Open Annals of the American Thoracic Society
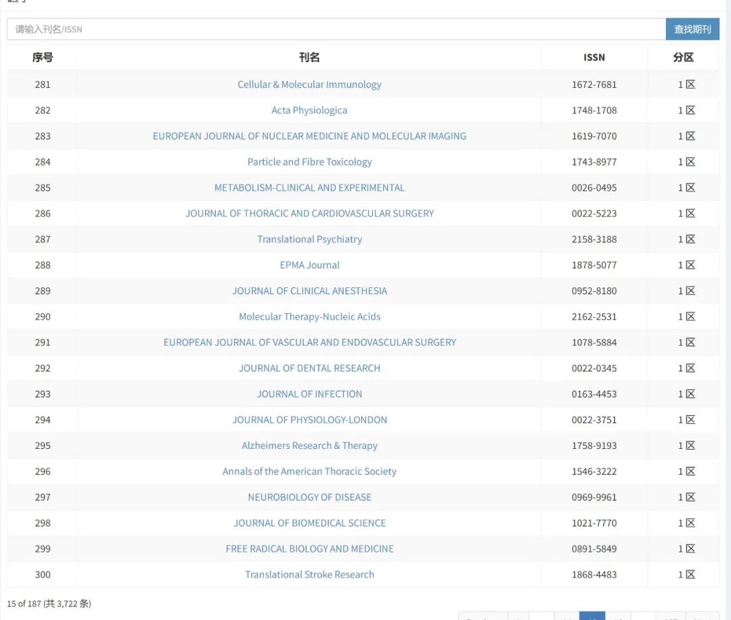The width and height of the screenshot is (731, 620). (309, 471)
